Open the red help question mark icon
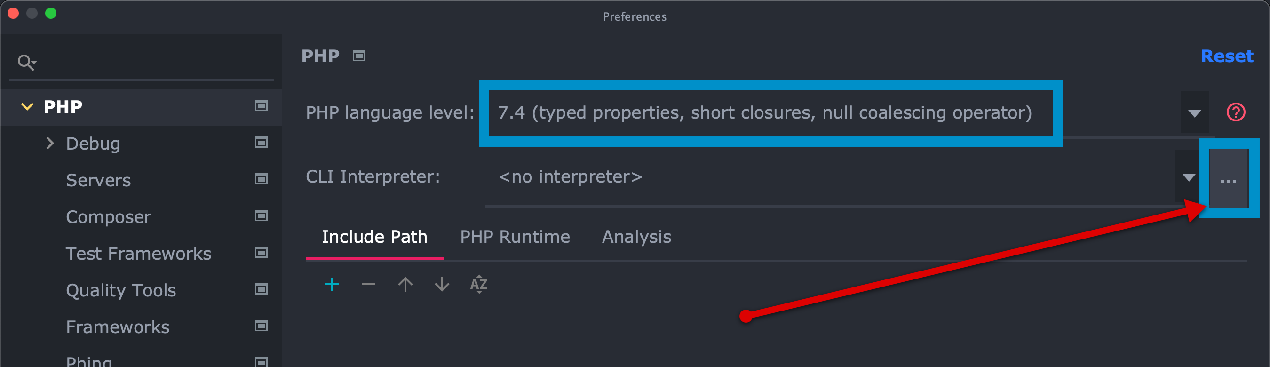Image resolution: width=1270 pixels, height=367 pixels. [x=1236, y=112]
